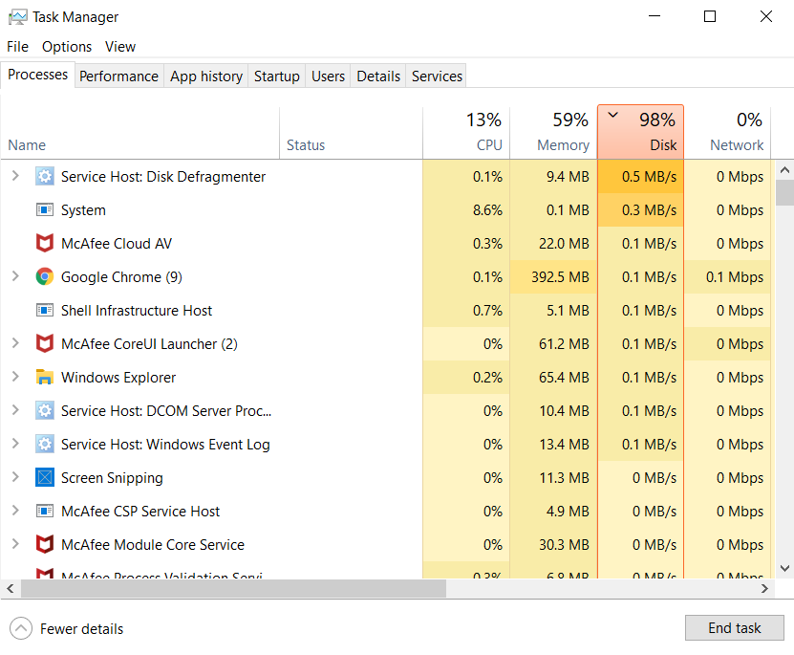This screenshot has width=794, height=655.
Task: Switch to the Performance tab
Action: [x=119, y=76]
